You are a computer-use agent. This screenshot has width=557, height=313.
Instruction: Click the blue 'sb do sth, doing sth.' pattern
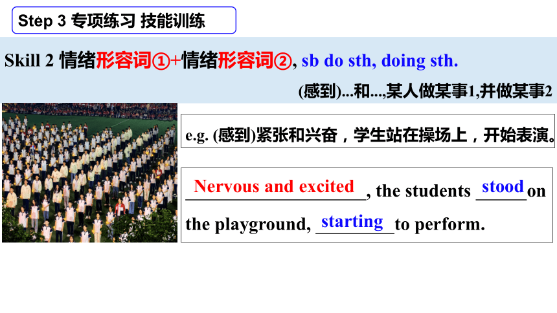tap(380, 61)
